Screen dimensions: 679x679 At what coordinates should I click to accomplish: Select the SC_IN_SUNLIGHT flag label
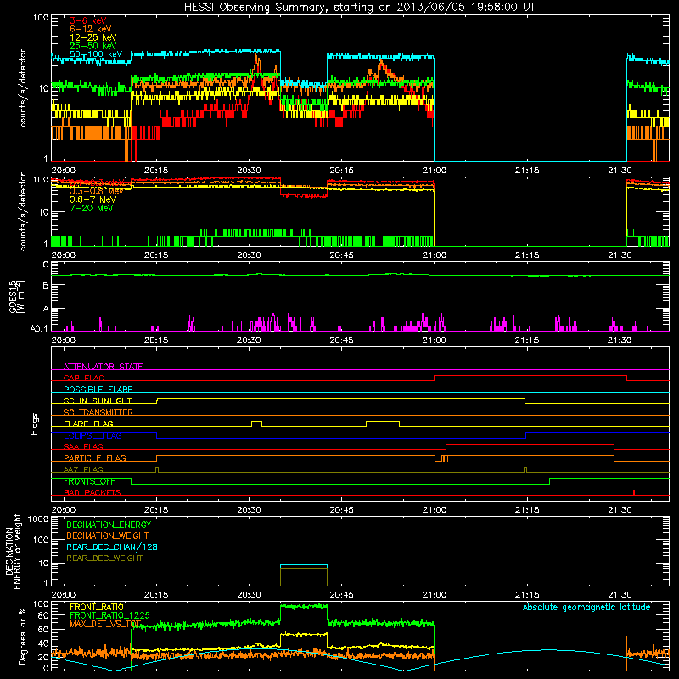98,401
